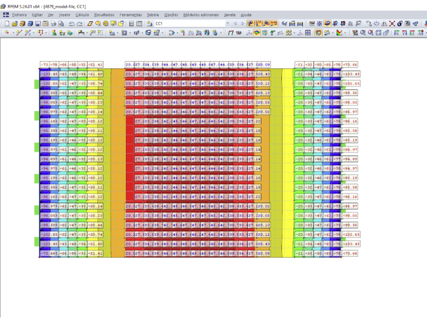Go to next load case arrow

(243, 24)
